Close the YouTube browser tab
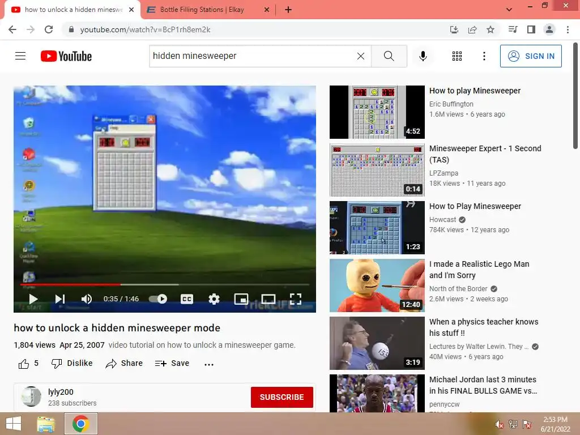Screen dimensions: 580x435 point(131,10)
